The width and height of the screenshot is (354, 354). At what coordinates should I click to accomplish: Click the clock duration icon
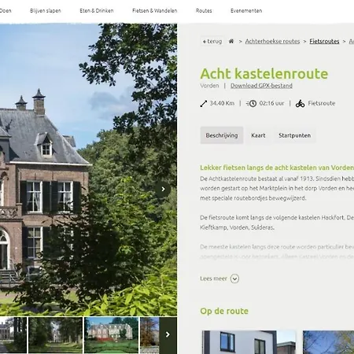252,104
